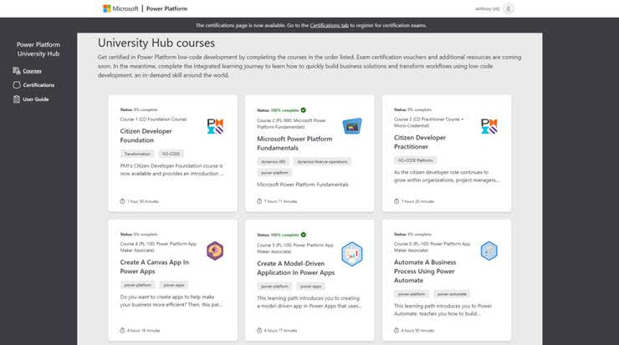Click the Canvas App purple hexagon badge
Viewport: 619px width, 345px height.
215,251
